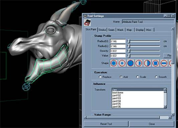Click the Attribute Paint Tool icon
The height and width of the screenshot is (128, 178).
pyautogui.click(x=87, y=23)
